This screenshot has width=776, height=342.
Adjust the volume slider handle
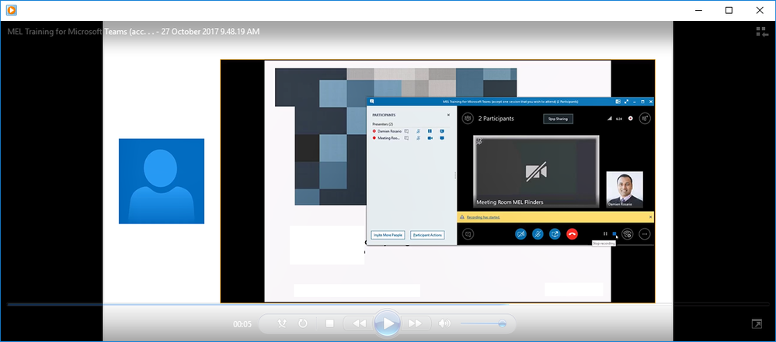(503, 323)
